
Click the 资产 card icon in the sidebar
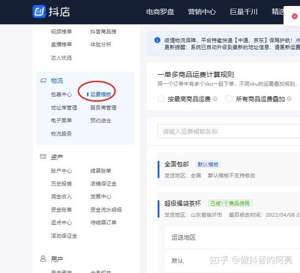(43, 157)
